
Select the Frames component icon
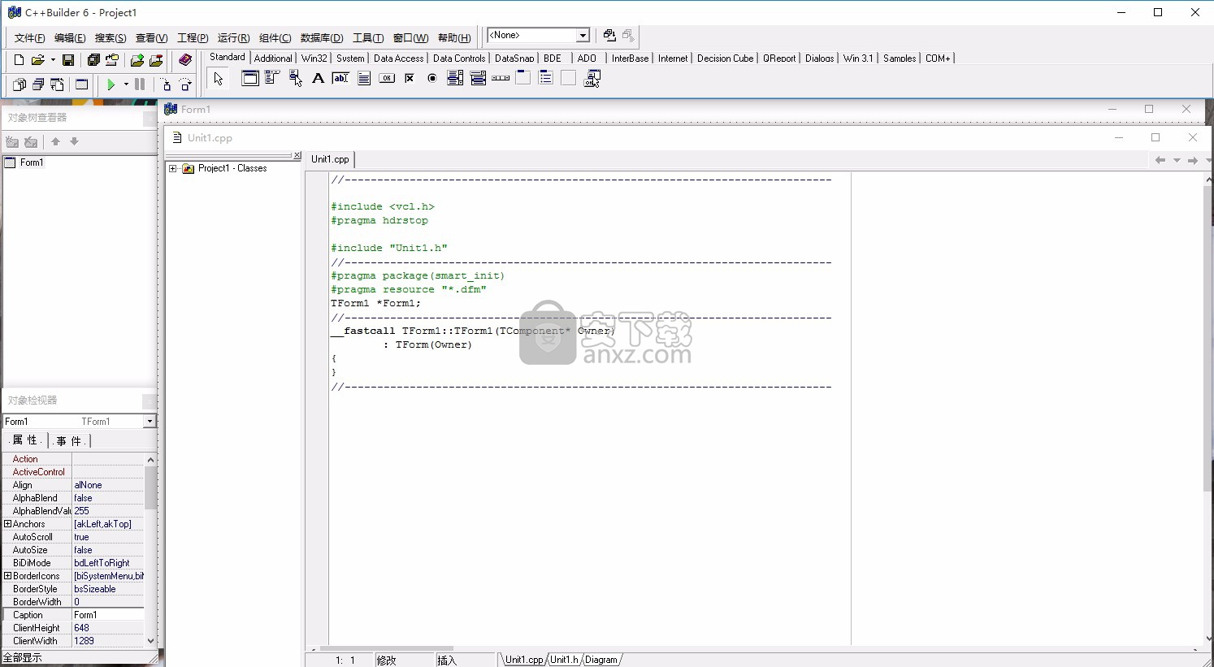[x=250, y=79]
